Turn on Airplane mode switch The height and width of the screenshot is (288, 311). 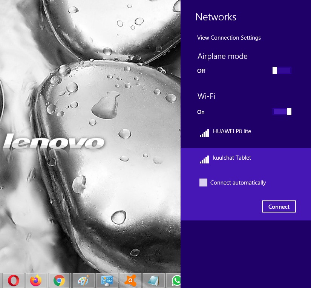click(282, 71)
